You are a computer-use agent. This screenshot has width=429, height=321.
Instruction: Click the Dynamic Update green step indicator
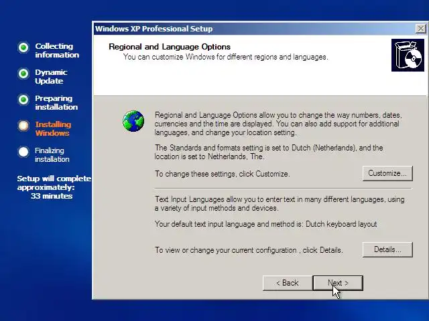pos(23,74)
